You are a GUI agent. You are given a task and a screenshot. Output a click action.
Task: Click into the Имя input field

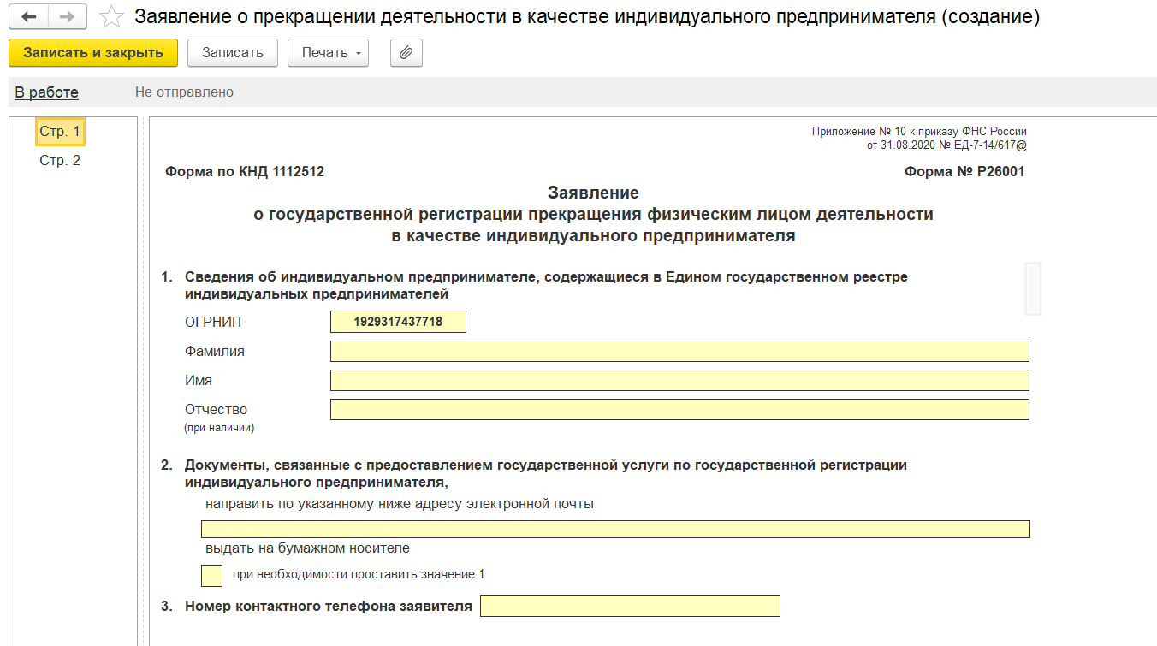679,381
